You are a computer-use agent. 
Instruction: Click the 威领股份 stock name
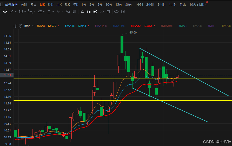point(11,5)
